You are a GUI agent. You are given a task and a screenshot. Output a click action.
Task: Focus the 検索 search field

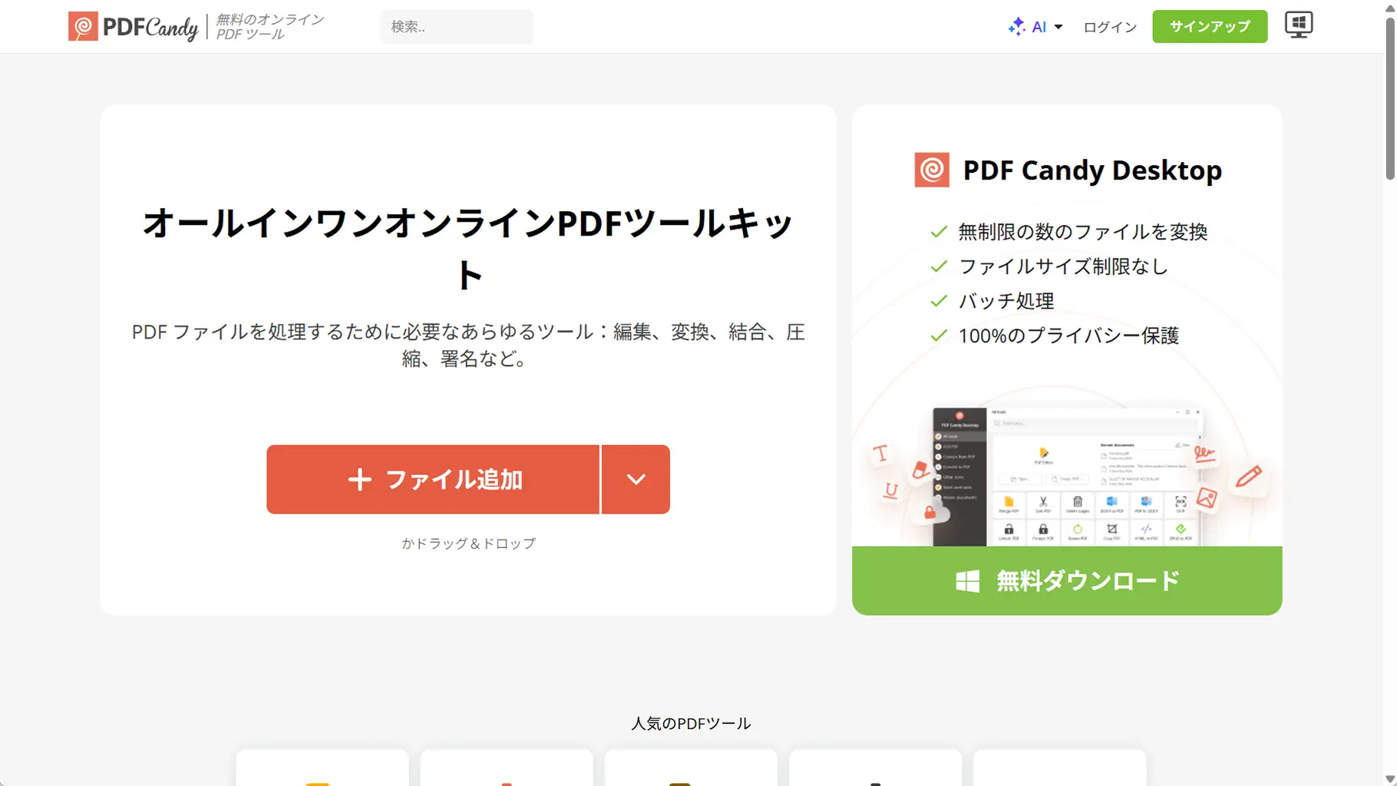pos(457,27)
